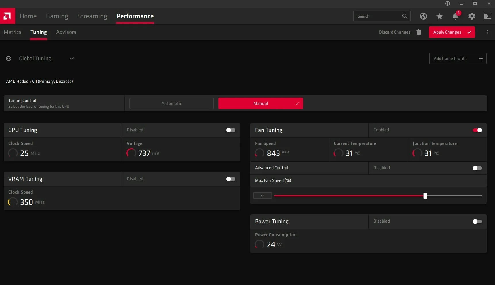Open the help question mark icon
Image resolution: width=495 pixels, height=285 pixels.
point(448,3)
